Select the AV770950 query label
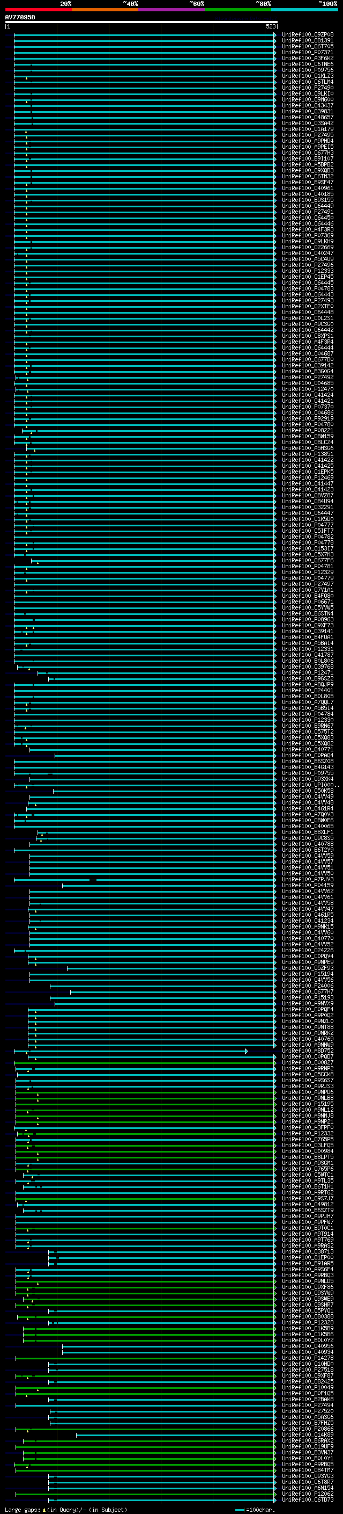343x1514 pixels. point(20,17)
